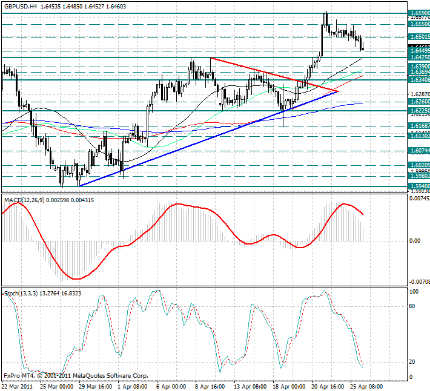Click the 1.6260 price level label
This screenshot has height=391, width=430.
419,102
